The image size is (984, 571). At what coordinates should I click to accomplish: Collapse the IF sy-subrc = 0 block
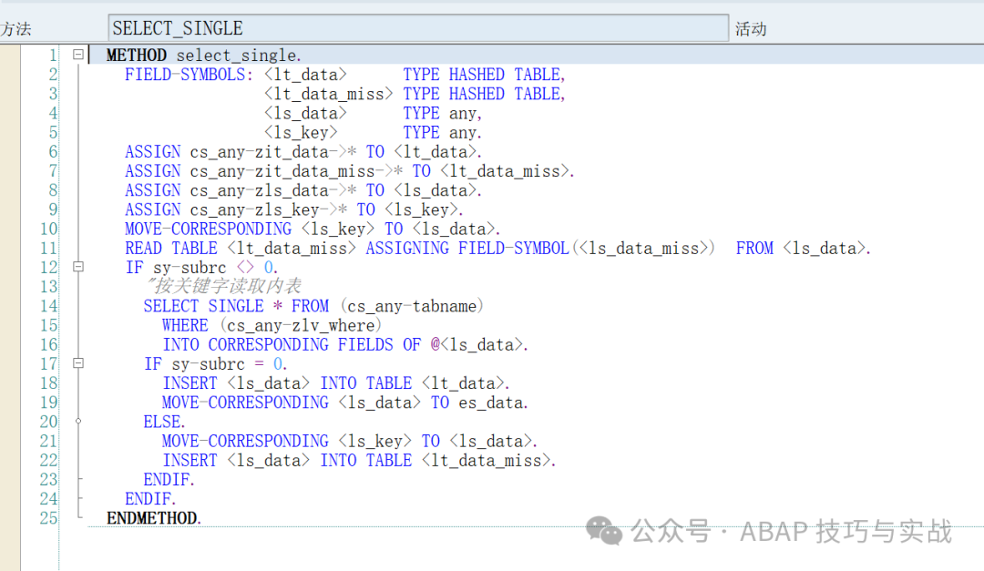coord(78,363)
